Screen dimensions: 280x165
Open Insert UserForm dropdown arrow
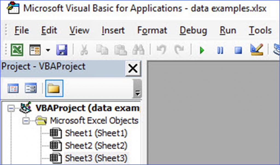48,50
